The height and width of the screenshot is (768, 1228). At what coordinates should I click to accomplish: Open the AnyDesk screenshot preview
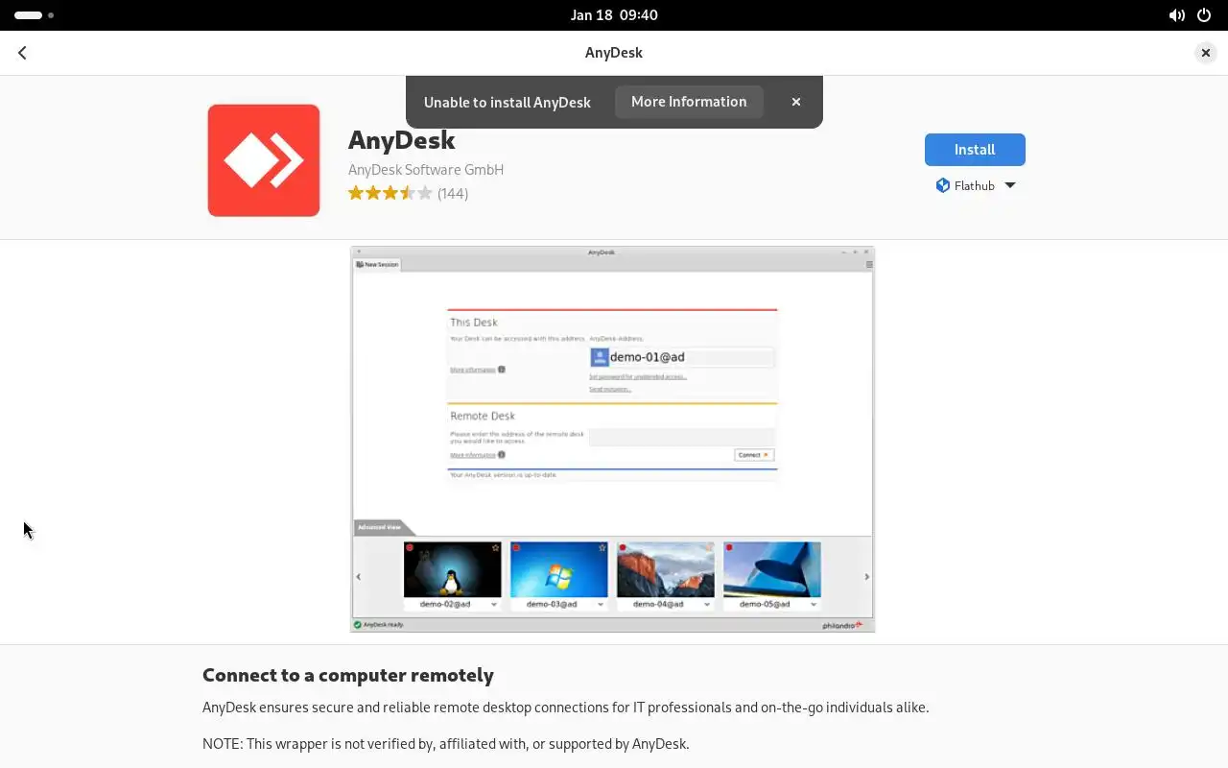coord(613,440)
